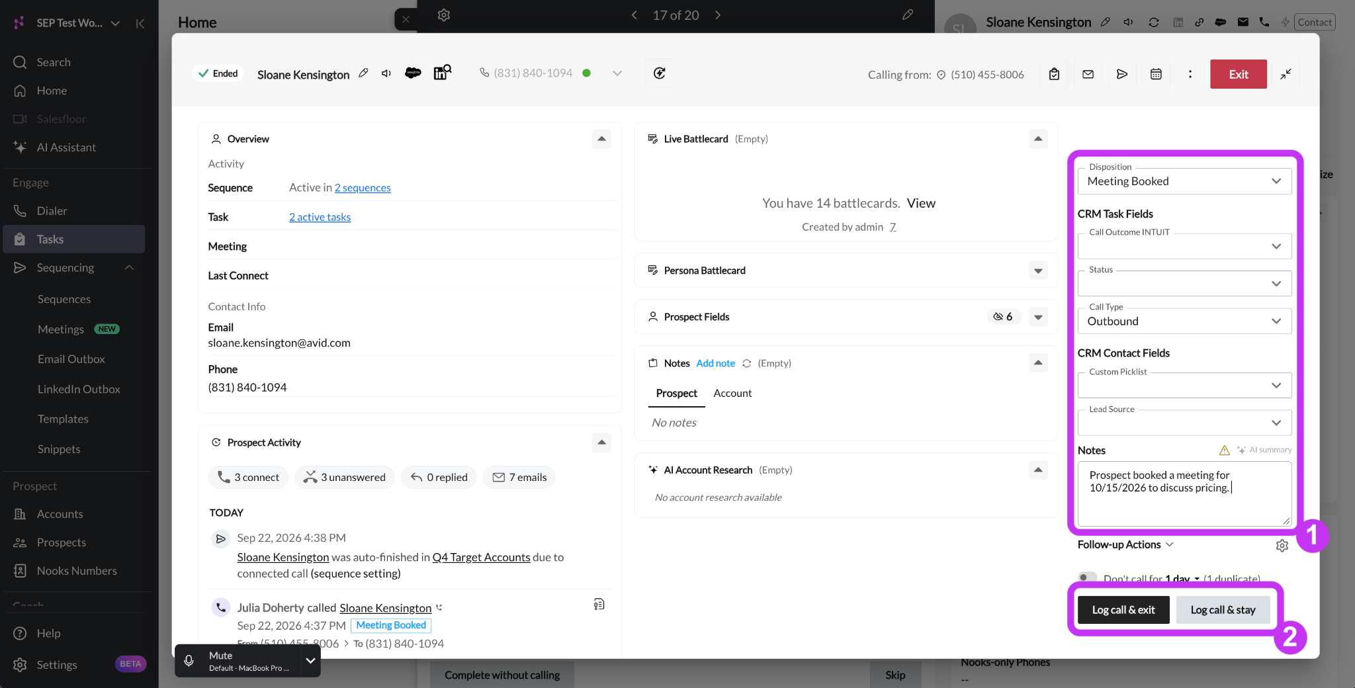Collapse the AI Account Research panel
Viewport: 1355px width, 688px height.
point(1038,470)
